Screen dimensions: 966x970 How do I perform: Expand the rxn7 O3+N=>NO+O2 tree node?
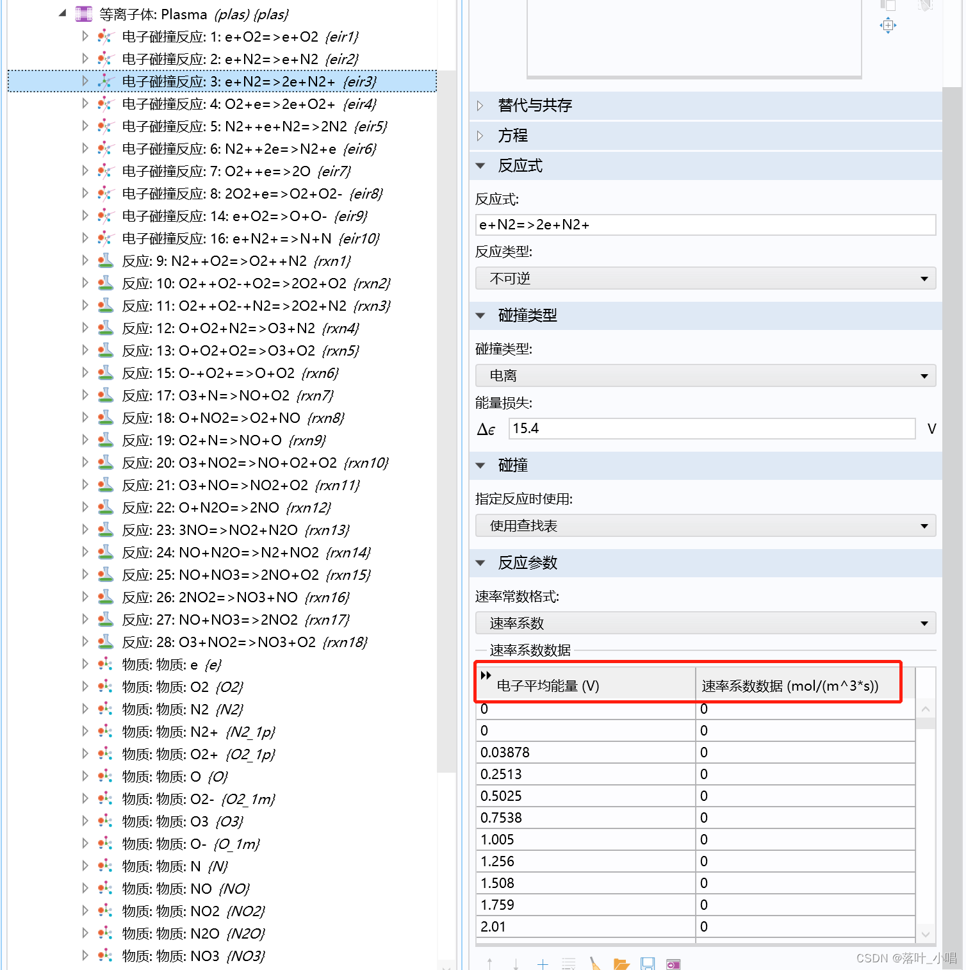85,395
